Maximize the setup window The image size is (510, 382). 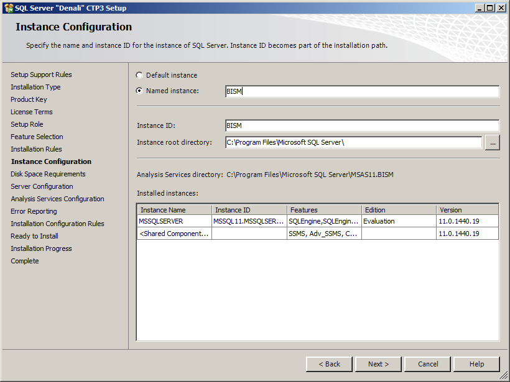pyautogui.click(x=490, y=8)
